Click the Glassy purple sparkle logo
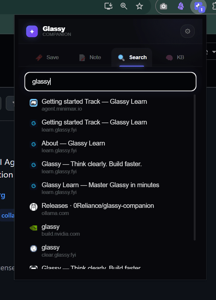Screen dimensions: 216x300 32,31
